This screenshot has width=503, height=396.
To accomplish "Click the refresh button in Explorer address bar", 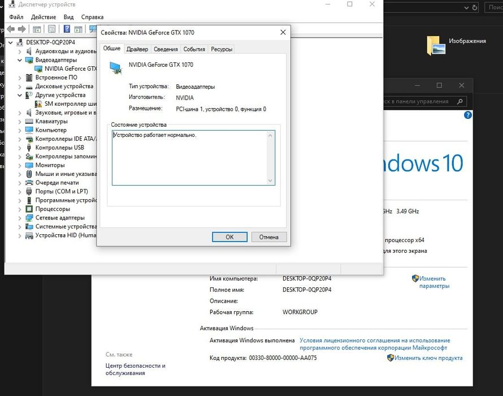I will [475, 7].
